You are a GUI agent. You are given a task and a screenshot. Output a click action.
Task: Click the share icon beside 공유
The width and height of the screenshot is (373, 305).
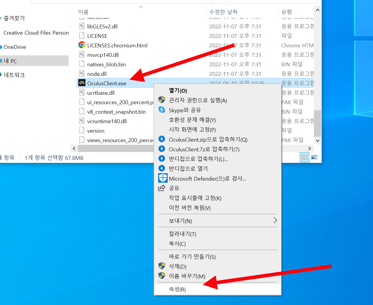click(162, 188)
